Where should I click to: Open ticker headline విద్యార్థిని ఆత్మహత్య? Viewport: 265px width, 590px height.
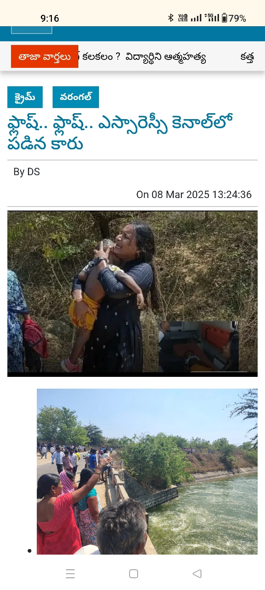click(x=165, y=57)
